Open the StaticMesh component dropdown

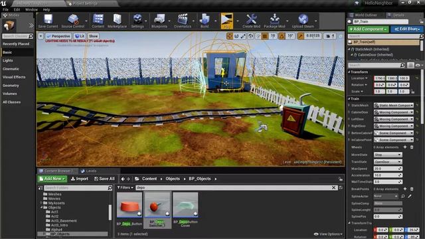(394, 105)
